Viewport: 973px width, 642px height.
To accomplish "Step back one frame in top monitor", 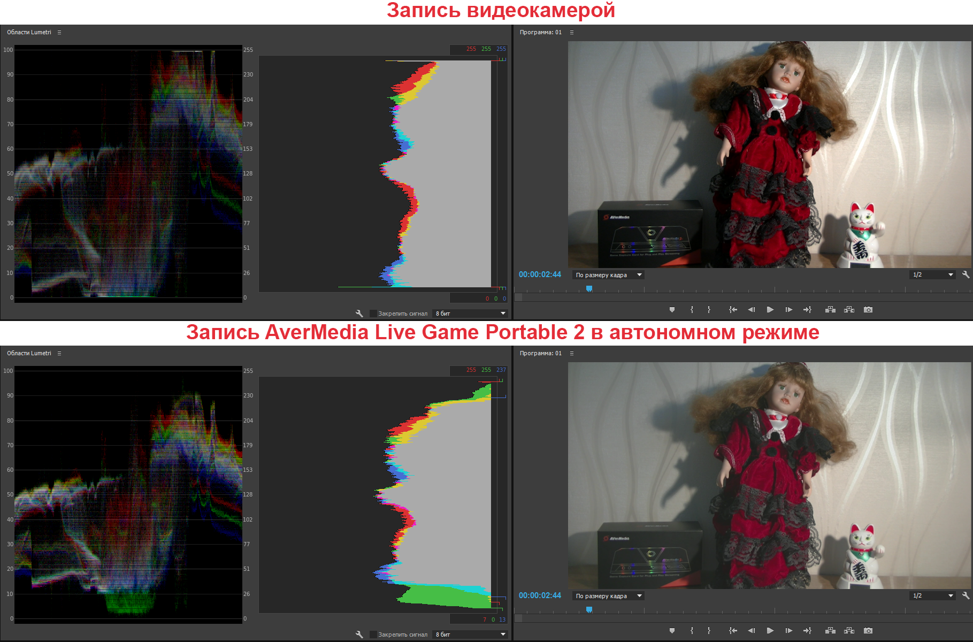I will coord(752,310).
